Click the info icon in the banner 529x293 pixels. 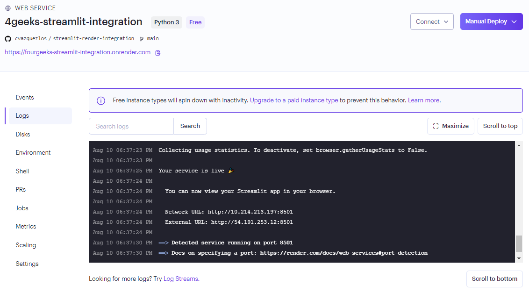point(101,100)
